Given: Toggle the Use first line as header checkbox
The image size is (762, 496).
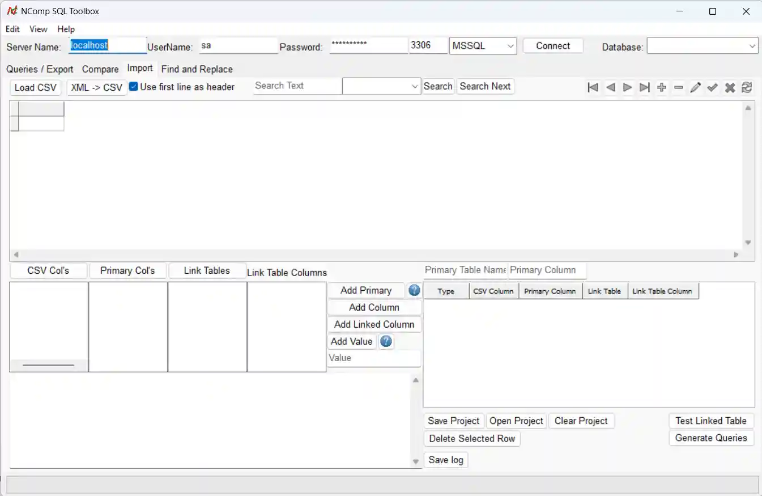Looking at the screenshot, I should 133,87.
